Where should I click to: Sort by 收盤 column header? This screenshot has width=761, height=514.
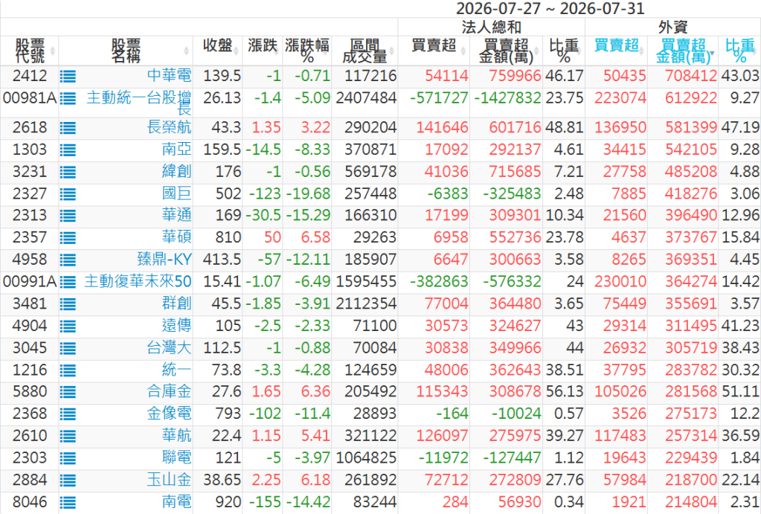pyautogui.click(x=217, y=51)
